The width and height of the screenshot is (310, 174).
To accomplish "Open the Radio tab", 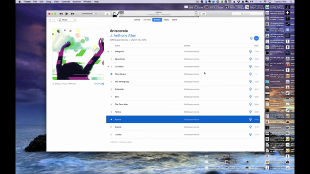I will click(166, 20).
